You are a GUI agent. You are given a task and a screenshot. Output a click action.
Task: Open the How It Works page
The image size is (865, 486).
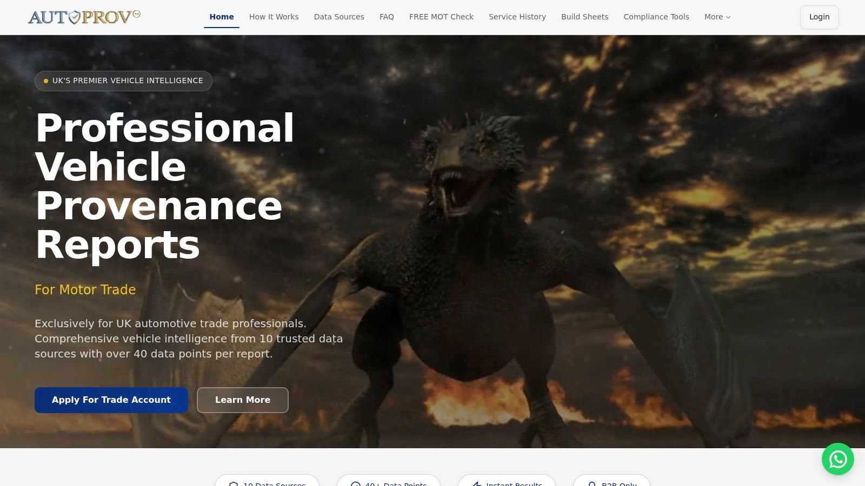(274, 17)
